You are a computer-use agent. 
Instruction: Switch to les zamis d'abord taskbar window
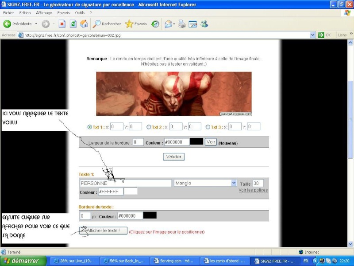pyautogui.click(x=225, y=261)
